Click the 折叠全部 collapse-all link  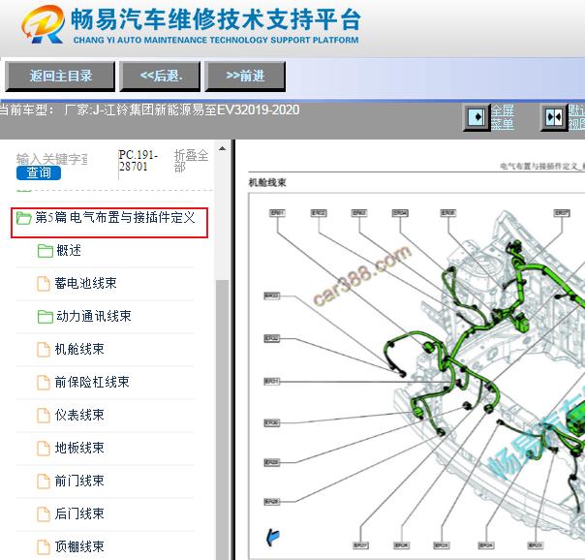click(x=191, y=161)
